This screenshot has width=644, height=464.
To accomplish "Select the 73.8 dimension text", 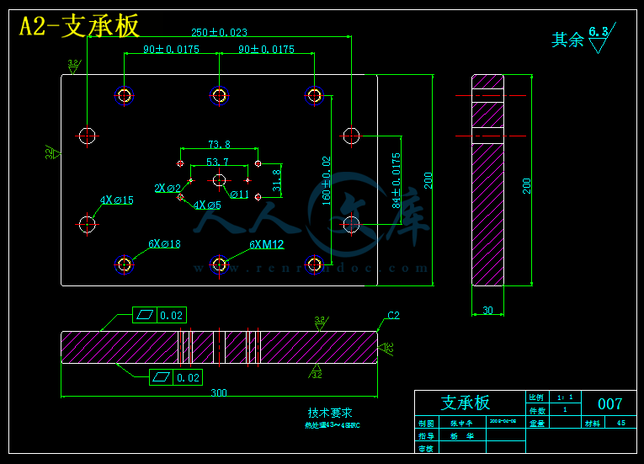I will coord(220,144).
